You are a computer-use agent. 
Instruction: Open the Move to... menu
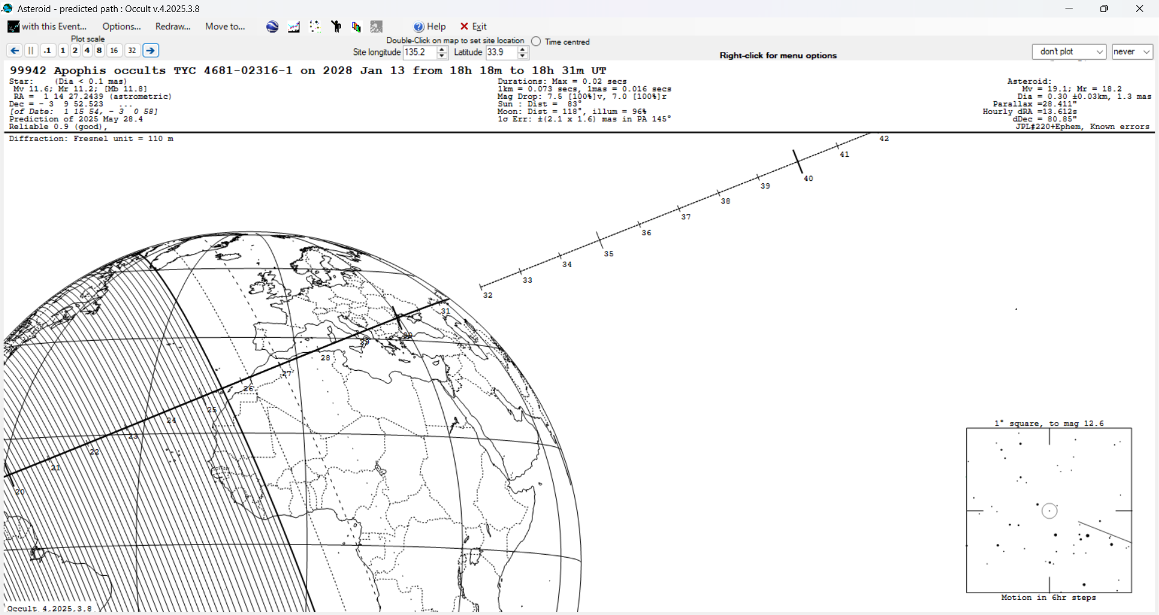tap(225, 27)
